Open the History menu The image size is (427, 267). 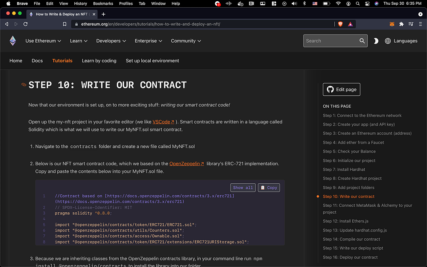[x=80, y=3]
